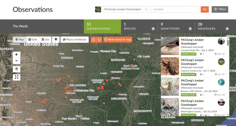Open the Branson, MO observation thumbnail
The height and width of the screenshot is (126, 236).
pos(170,87)
